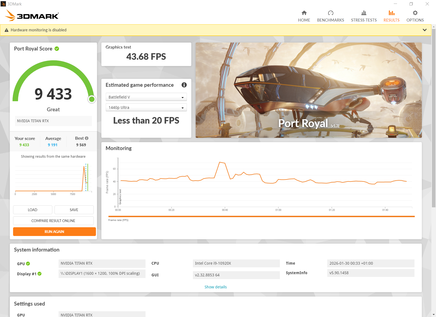Viewport: 436px width, 317px height.
Task: Click the info icon beside Estimated game performance
Action: point(184,85)
